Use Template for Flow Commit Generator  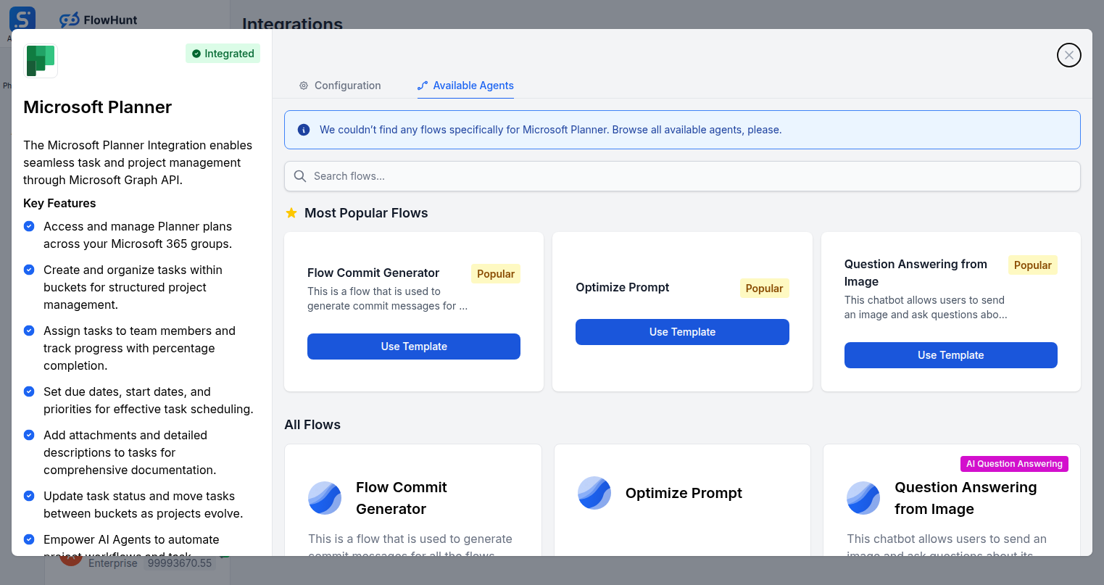pos(413,347)
